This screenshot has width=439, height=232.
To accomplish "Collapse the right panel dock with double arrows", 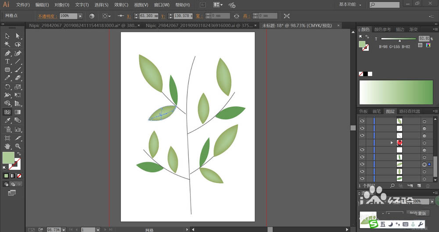I will (436, 24).
